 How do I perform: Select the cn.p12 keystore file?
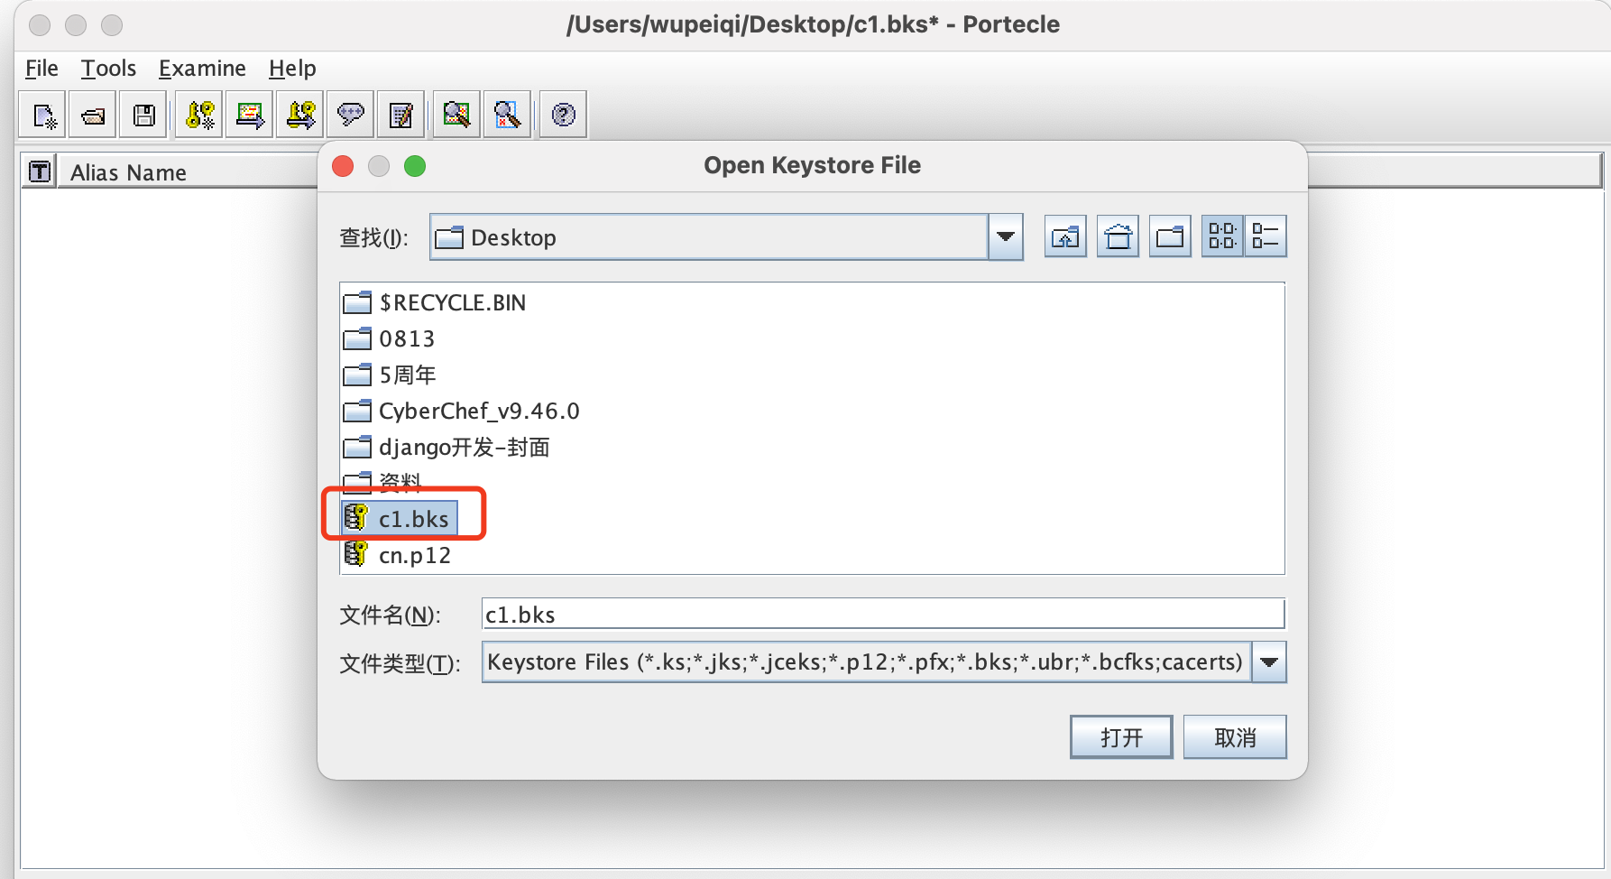click(x=397, y=555)
